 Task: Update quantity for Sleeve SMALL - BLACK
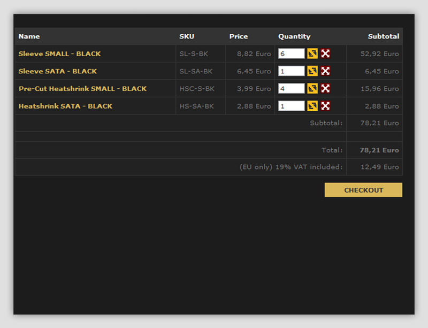(312, 54)
